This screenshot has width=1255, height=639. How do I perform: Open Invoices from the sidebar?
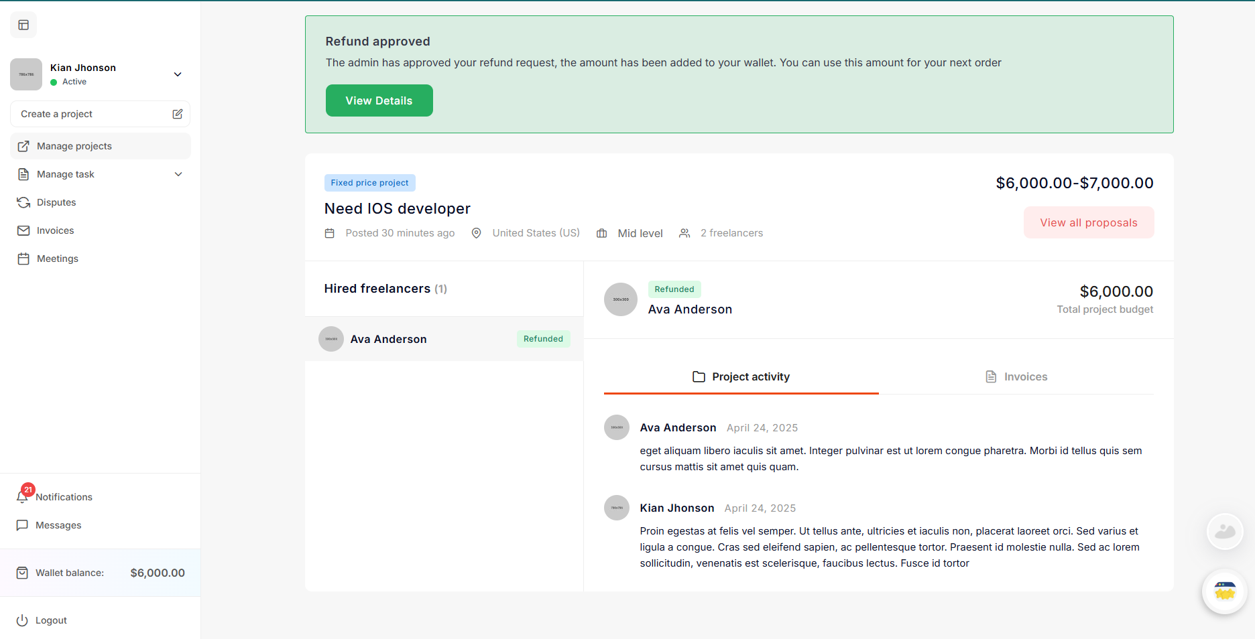click(x=55, y=230)
